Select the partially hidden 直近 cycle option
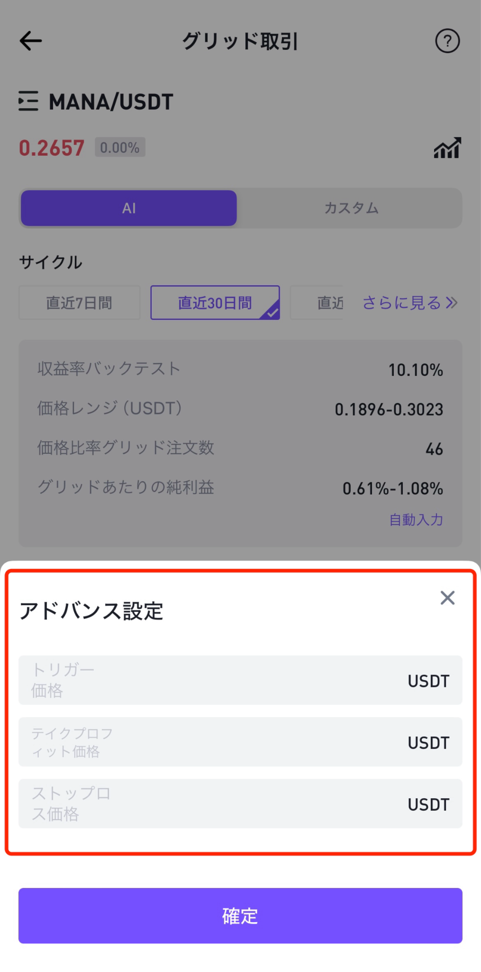Image resolution: width=481 pixels, height=972 pixels. pyautogui.click(x=318, y=303)
